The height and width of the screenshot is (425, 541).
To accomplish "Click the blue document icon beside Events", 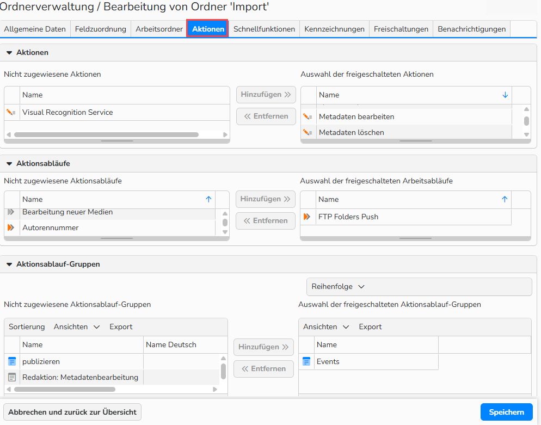I will (x=306, y=361).
